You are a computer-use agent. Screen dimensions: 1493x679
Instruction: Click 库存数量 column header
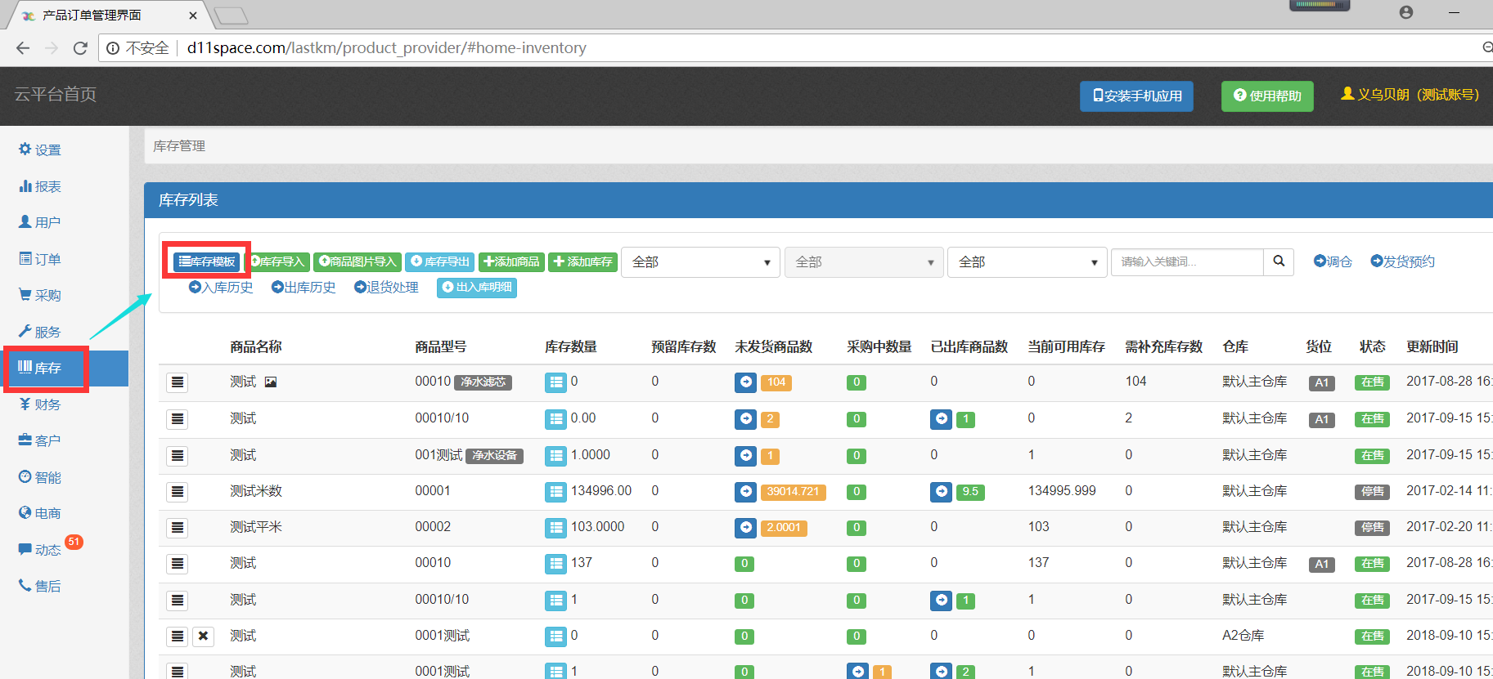click(x=571, y=346)
